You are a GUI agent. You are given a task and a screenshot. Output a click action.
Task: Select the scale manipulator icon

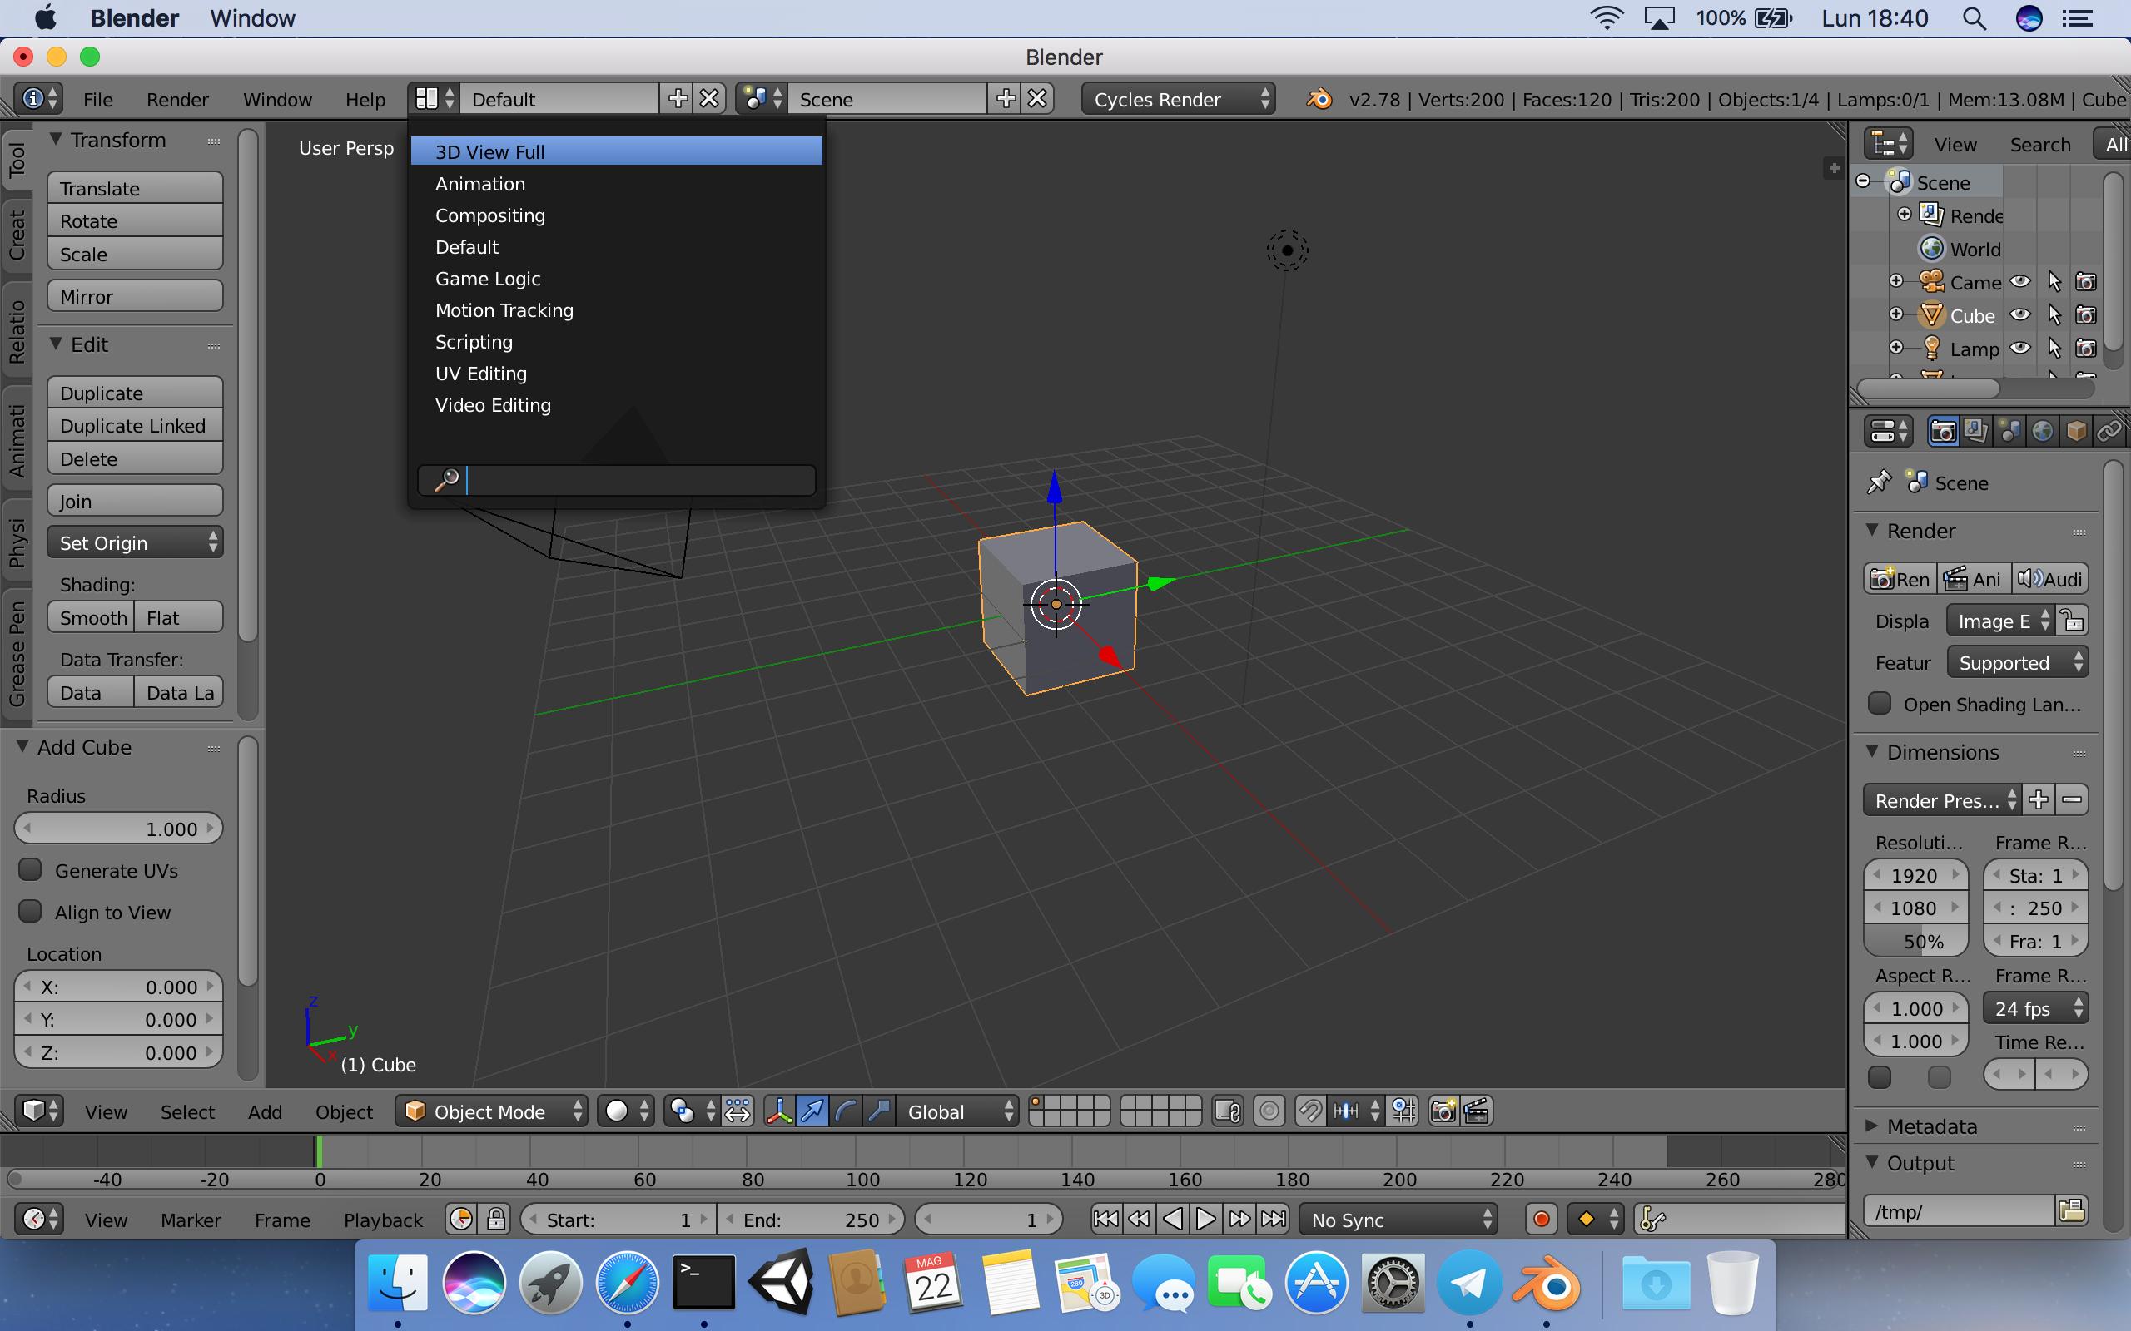[879, 1111]
